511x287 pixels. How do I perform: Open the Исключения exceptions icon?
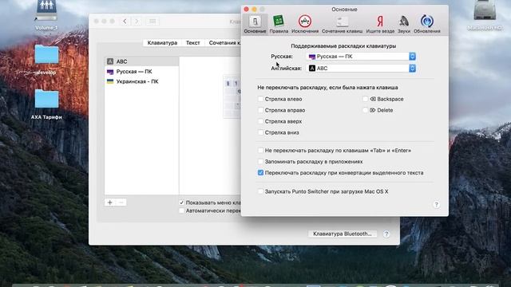click(x=305, y=24)
